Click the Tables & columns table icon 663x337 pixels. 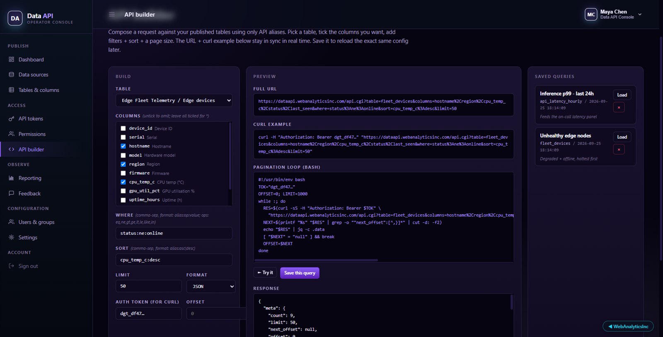tap(12, 90)
